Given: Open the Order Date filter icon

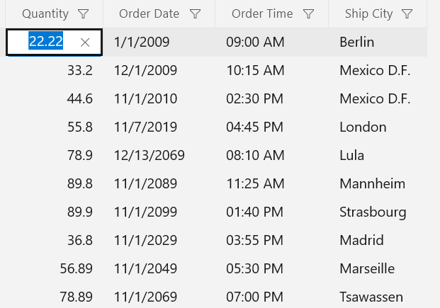Looking at the screenshot, I should [196, 14].
